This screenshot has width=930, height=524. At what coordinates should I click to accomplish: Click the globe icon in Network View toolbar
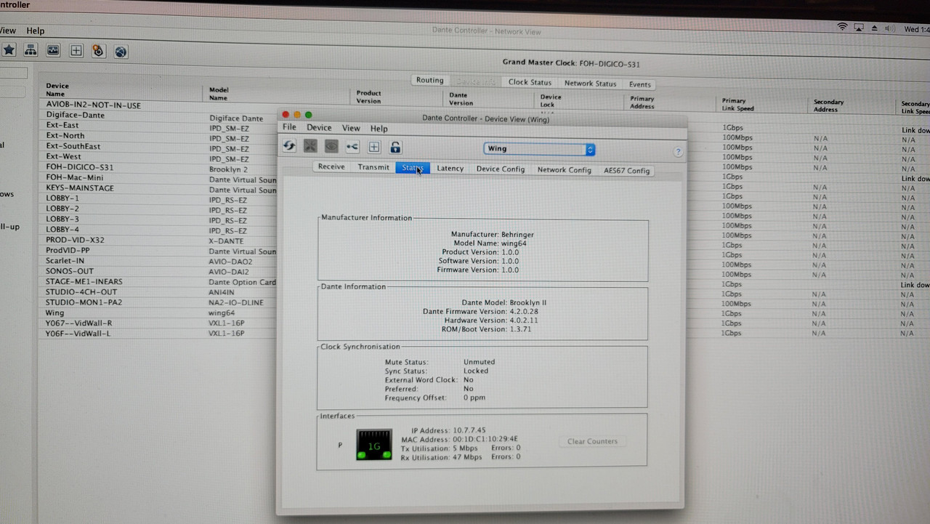point(121,52)
